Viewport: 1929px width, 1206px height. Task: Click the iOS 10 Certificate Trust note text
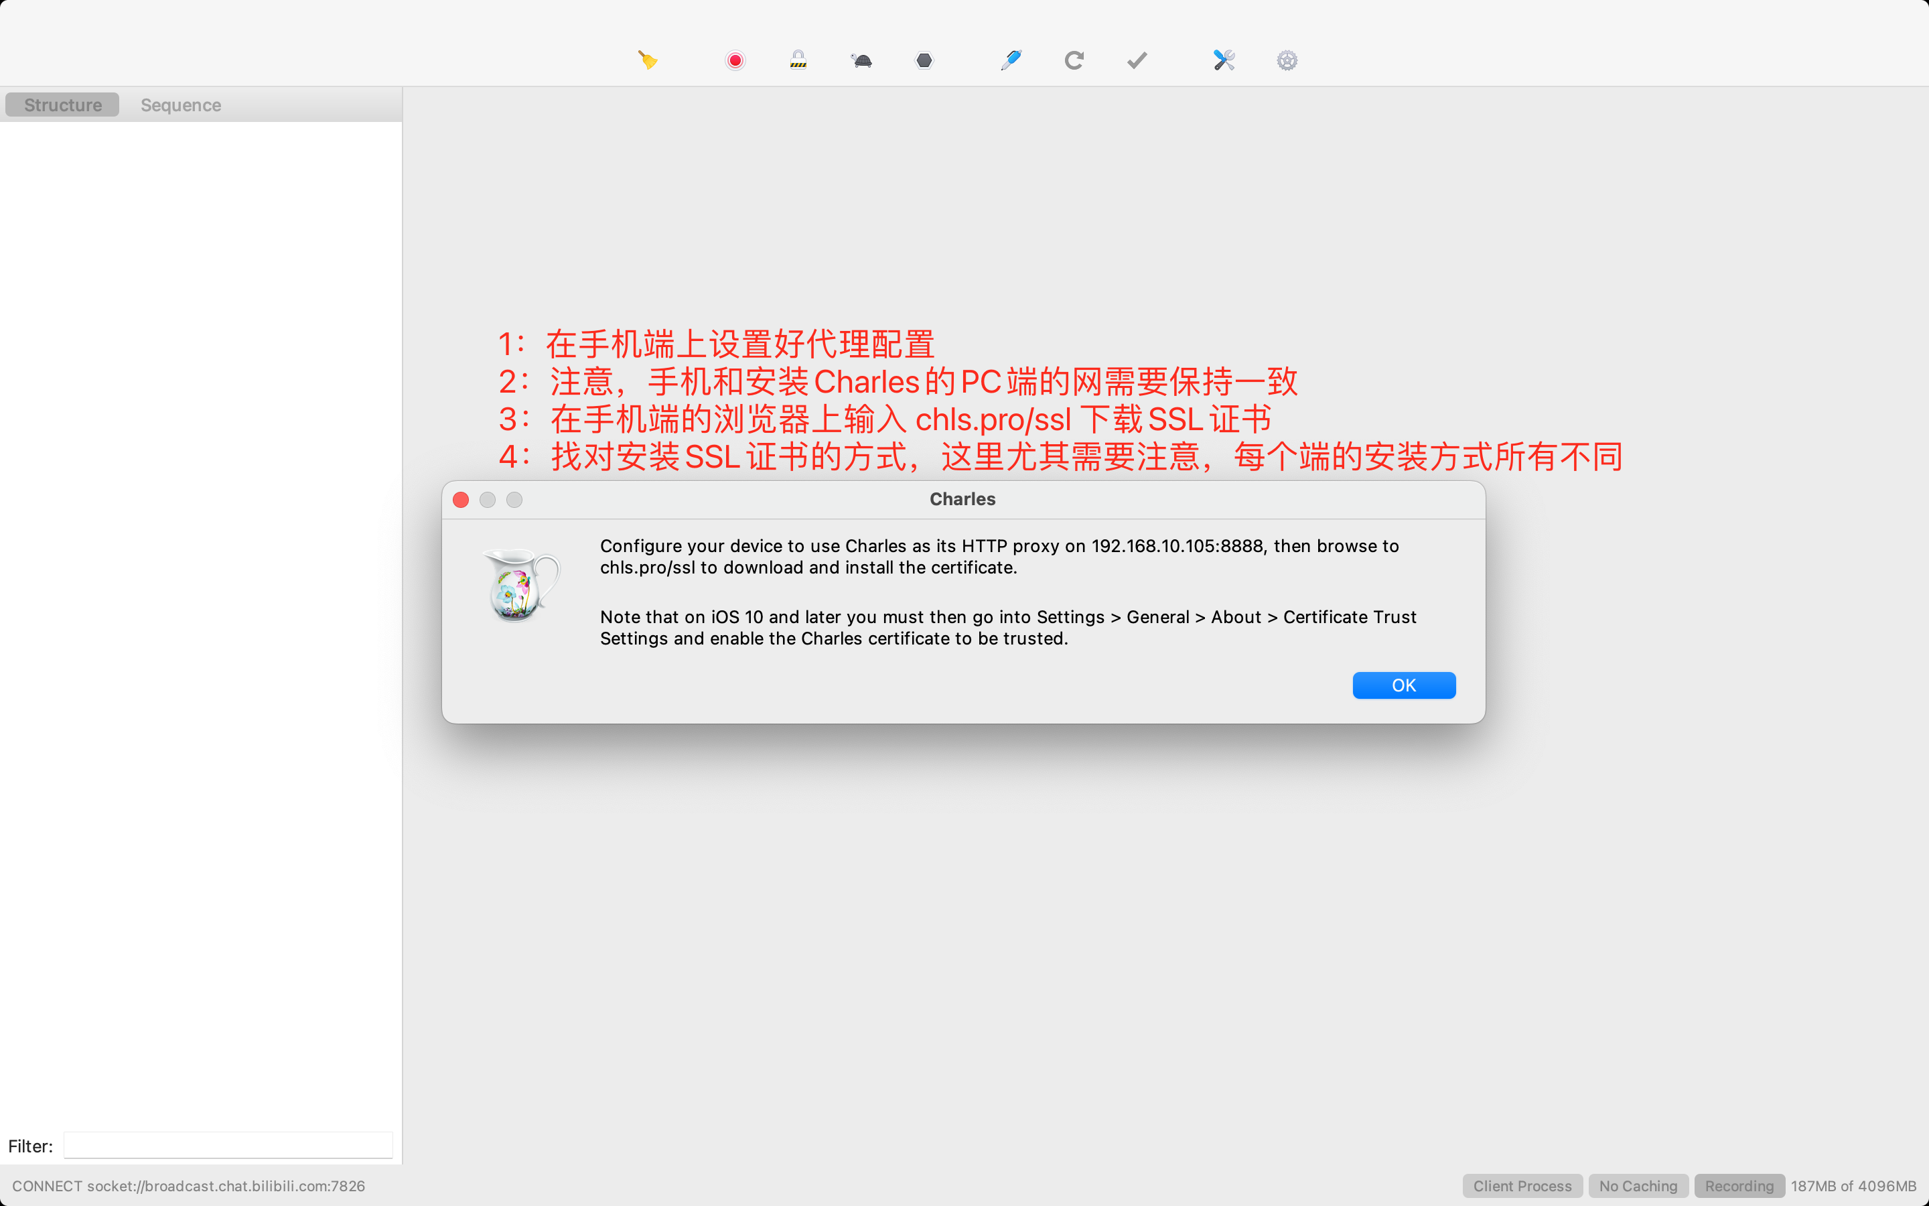tap(1008, 628)
